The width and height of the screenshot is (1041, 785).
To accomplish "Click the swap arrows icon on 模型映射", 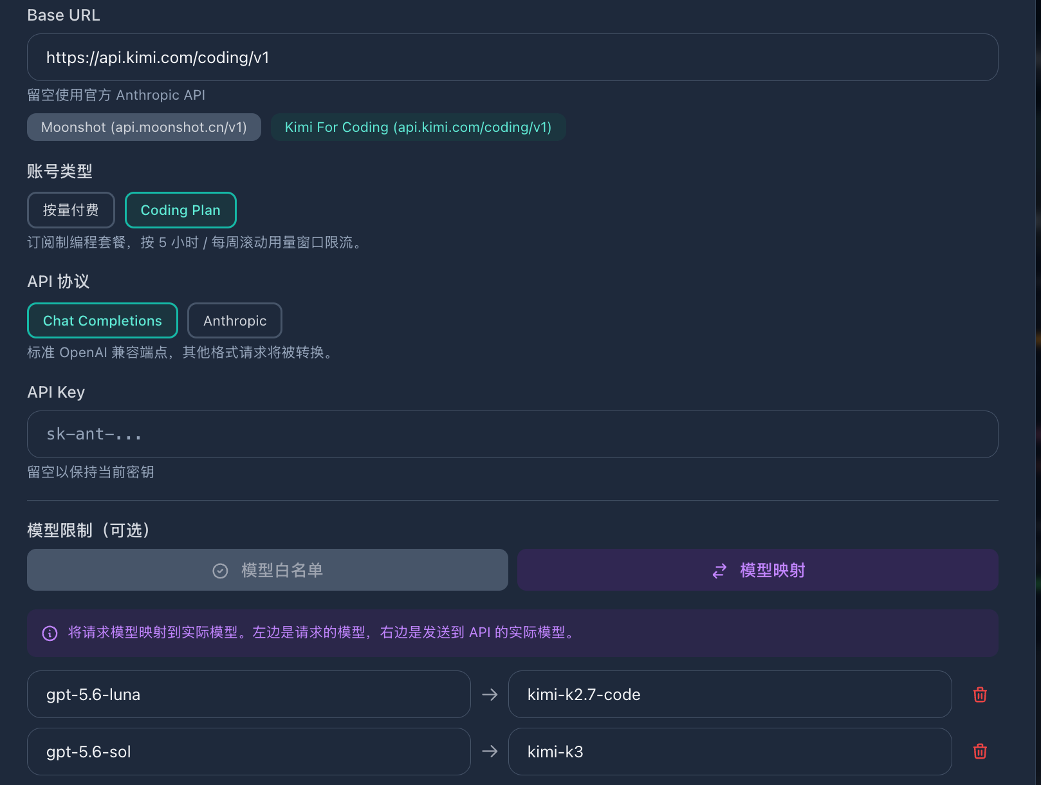I will [719, 571].
